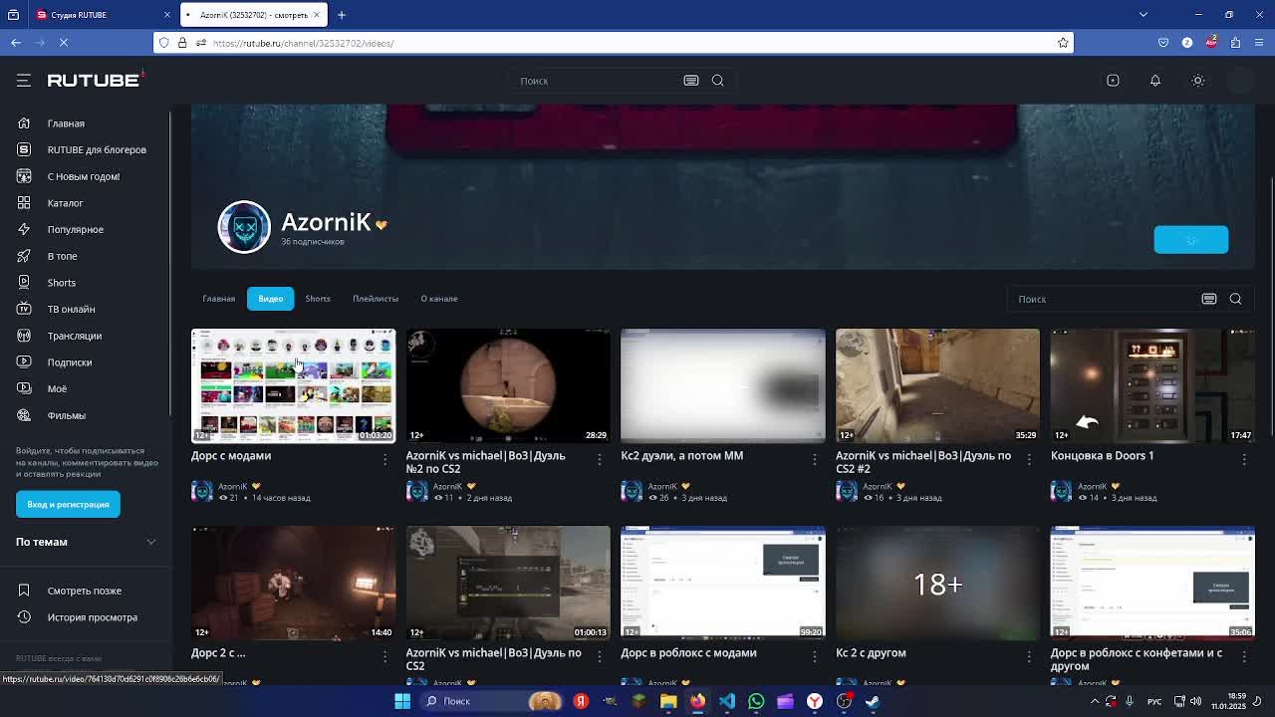Open the virtual keyboard in top search bar

[690, 81]
